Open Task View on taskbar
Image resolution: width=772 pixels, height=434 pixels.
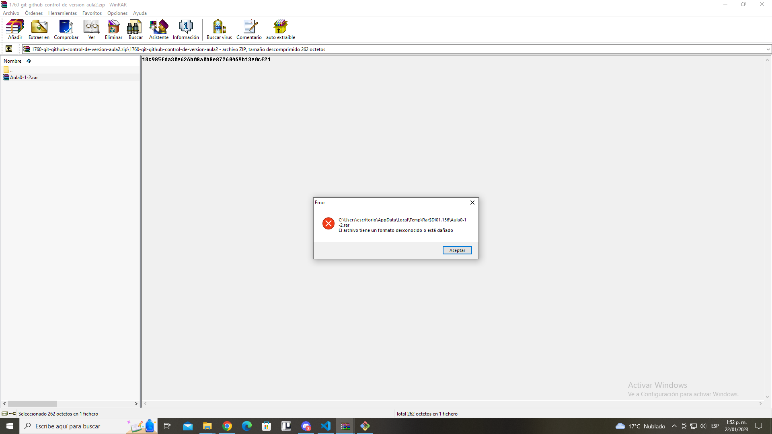167,426
